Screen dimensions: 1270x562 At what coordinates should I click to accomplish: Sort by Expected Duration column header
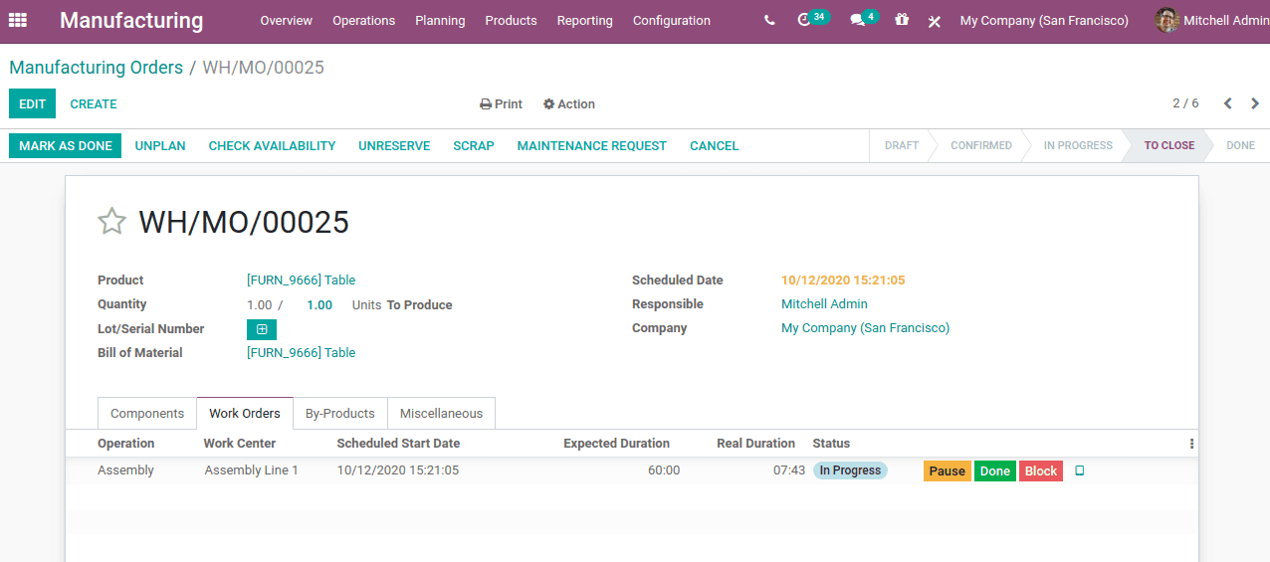pos(616,444)
